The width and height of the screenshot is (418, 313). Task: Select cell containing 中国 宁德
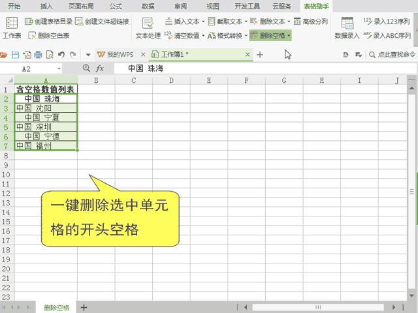tap(46, 136)
